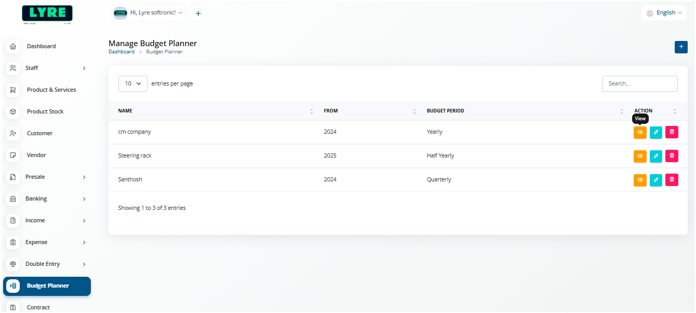View the Santhosh budget plan
Screen dimensions: 696x313
640,180
